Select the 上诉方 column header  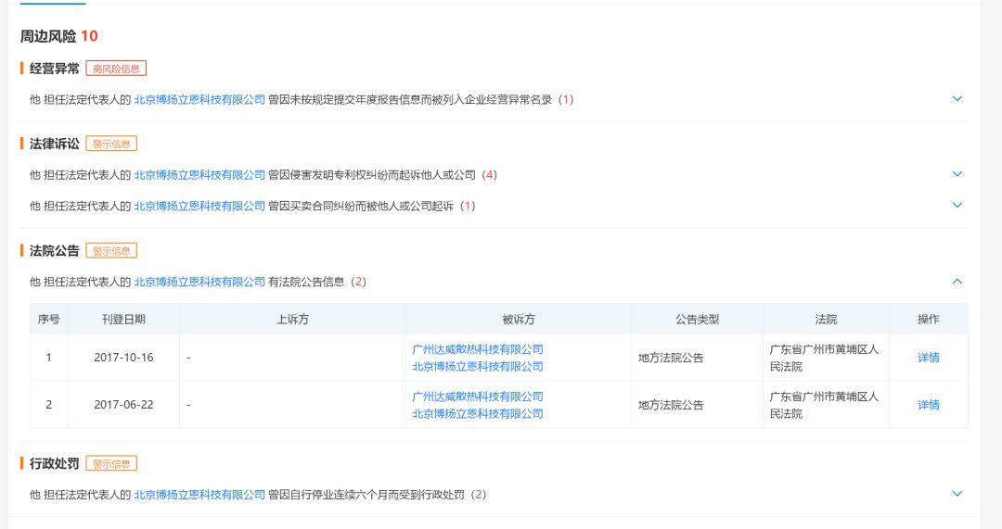click(292, 319)
